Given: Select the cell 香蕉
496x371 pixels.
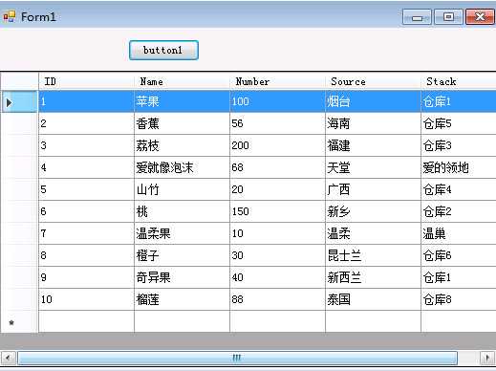Looking at the screenshot, I should pyautogui.click(x=182, y=123).
